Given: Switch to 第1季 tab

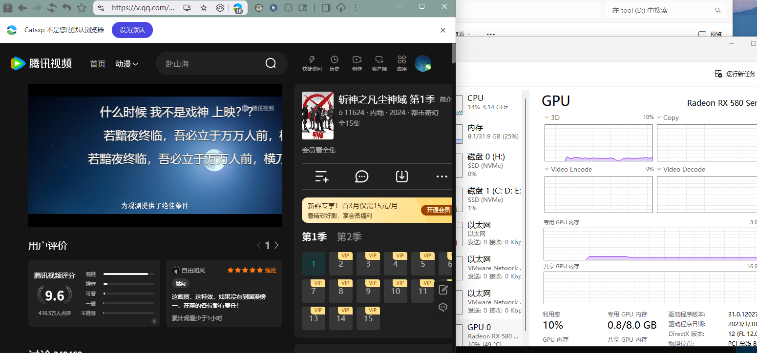Looking at the screenshot, I should point(314,237).
